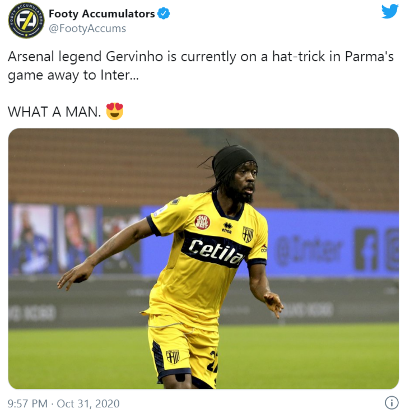This screenshot has height=418, width=405.
Task: Click the WHAT A MAN text
Action: [x=54, y=112]
